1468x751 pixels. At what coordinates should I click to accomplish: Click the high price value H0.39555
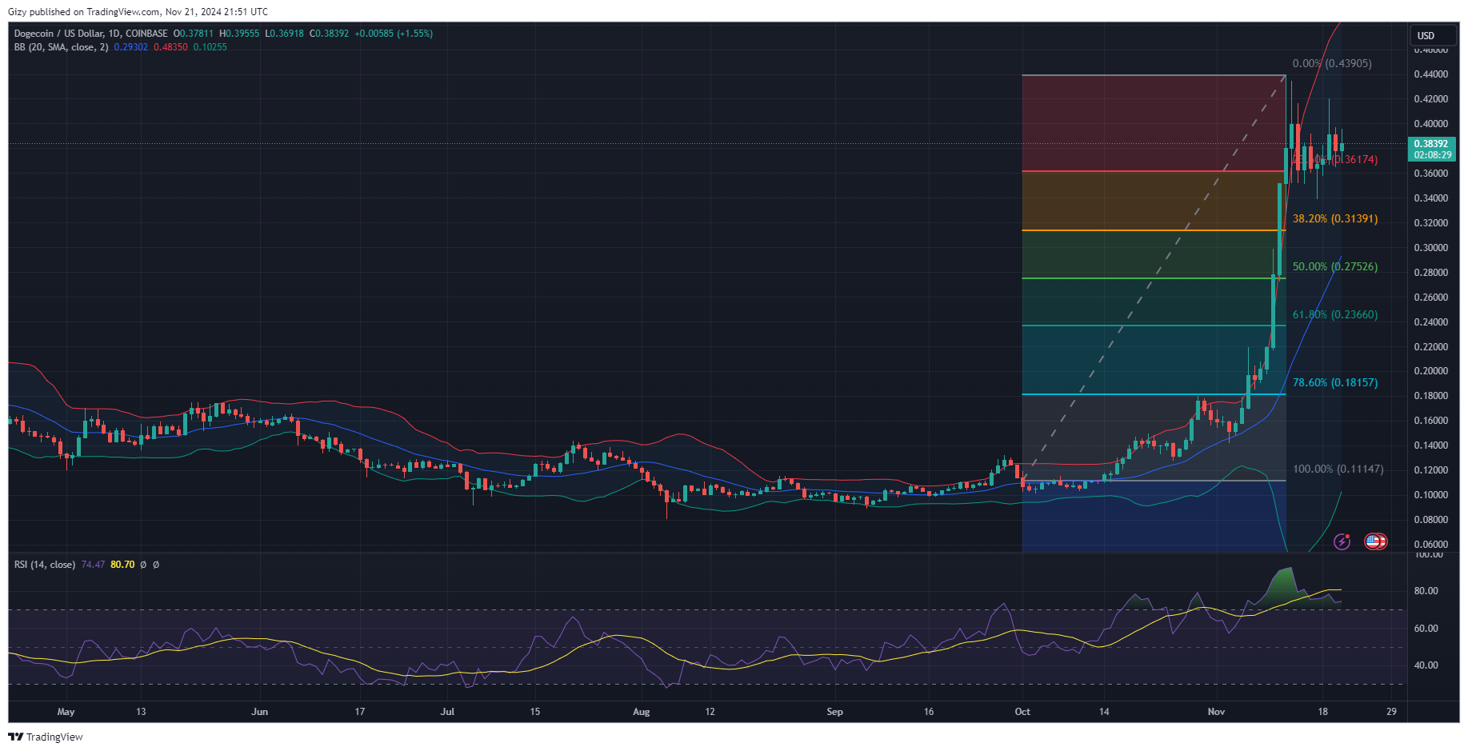point(239,34)
